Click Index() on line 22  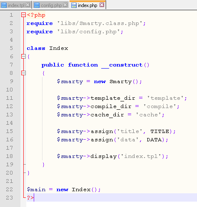pyautogui.click(x=84, y=190)
